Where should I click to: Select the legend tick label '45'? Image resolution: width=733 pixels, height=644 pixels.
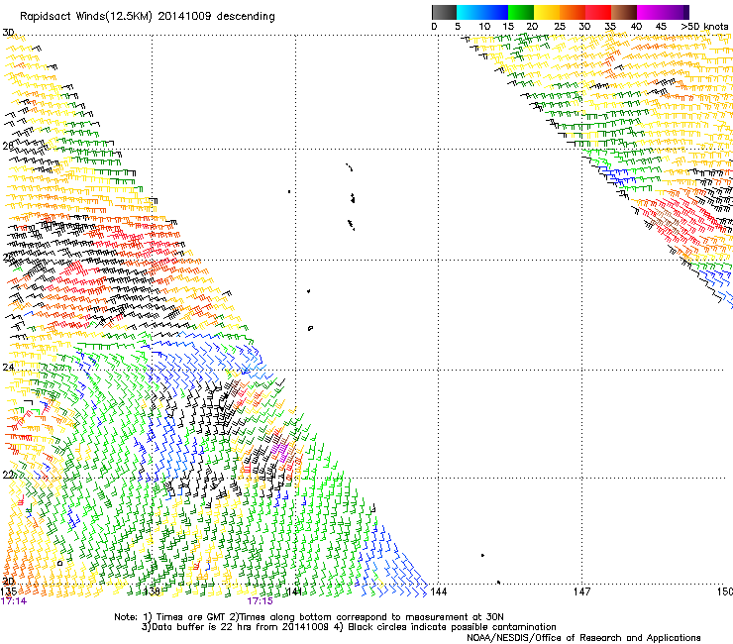(661, 27)
